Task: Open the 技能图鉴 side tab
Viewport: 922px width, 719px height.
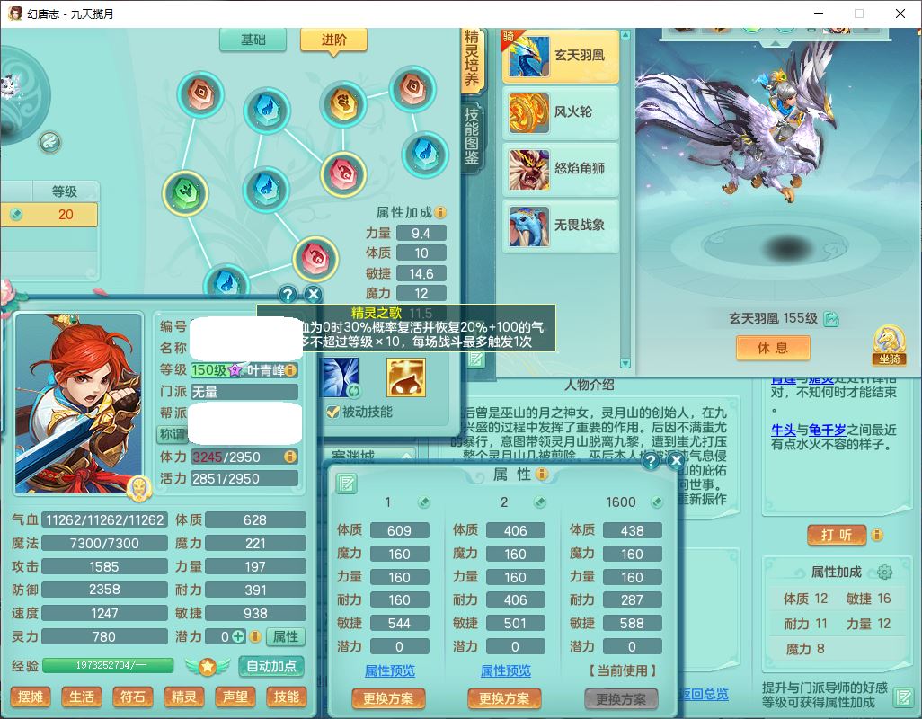Action: [x=472, y=137]
